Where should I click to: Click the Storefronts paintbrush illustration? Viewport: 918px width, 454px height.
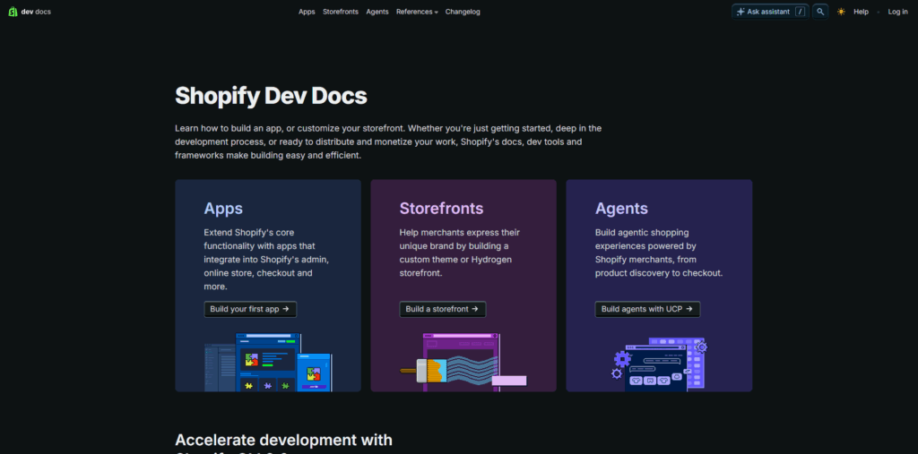tap(463, 362)
